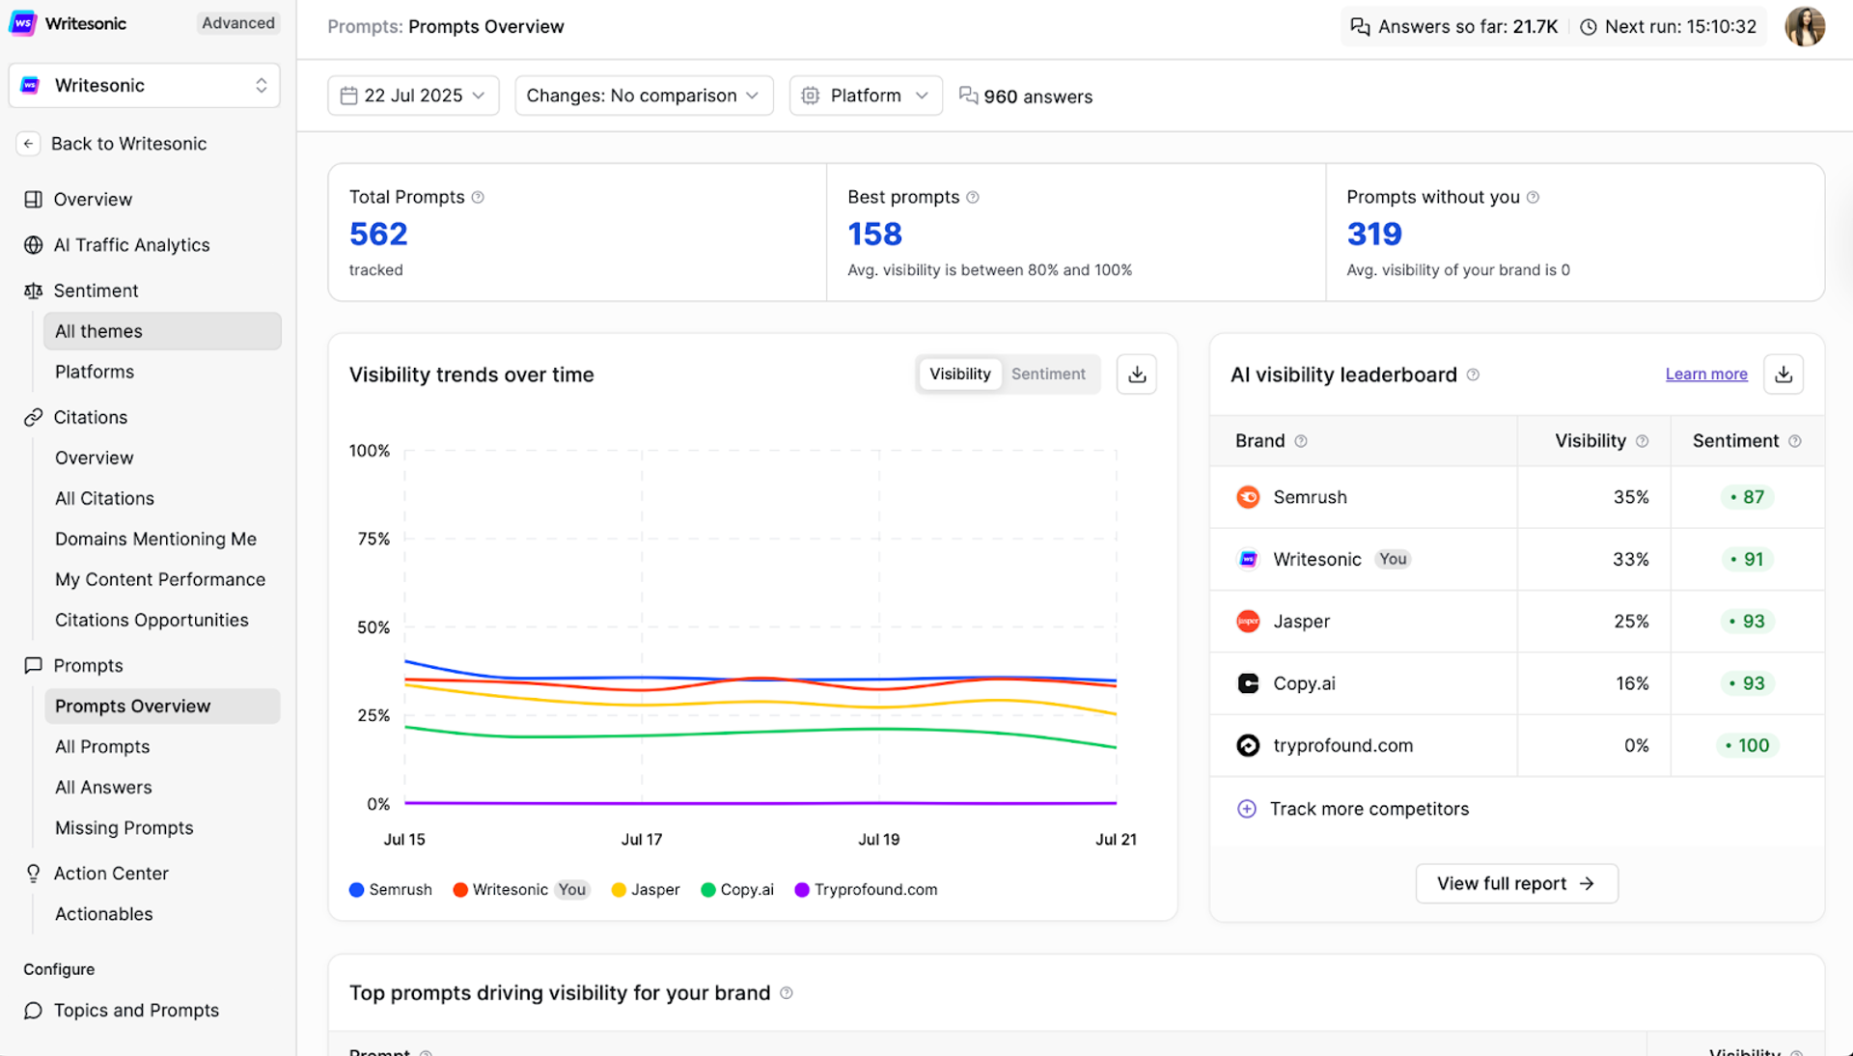1853x1056 pixels.
Task: Click the Action Center lightbulb icon
Action: [x=34, y=874]
